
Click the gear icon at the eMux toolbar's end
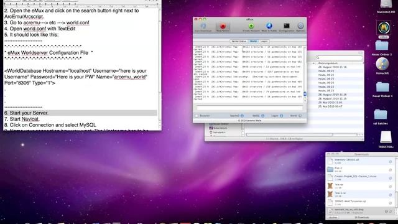pos(300,27)
